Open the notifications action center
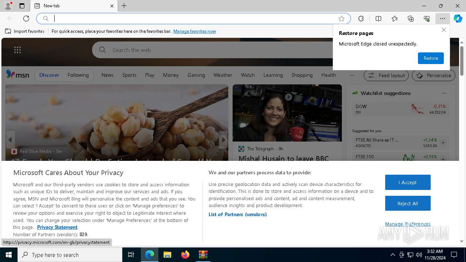Screen dimensions: 466x262 454,255
